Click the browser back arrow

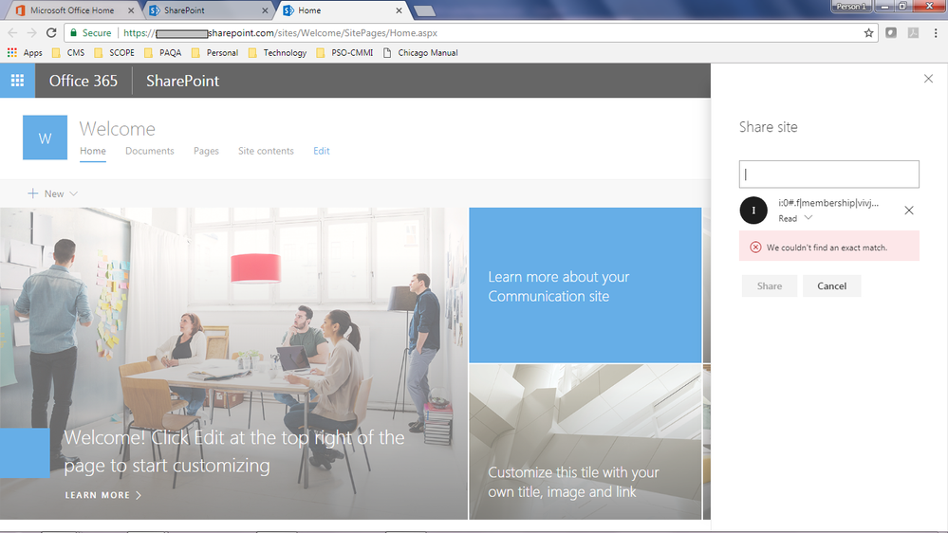click(12, 32)
